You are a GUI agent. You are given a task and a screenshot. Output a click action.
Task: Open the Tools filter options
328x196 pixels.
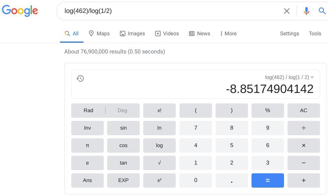pyautogui.click(x=315, y=34)
